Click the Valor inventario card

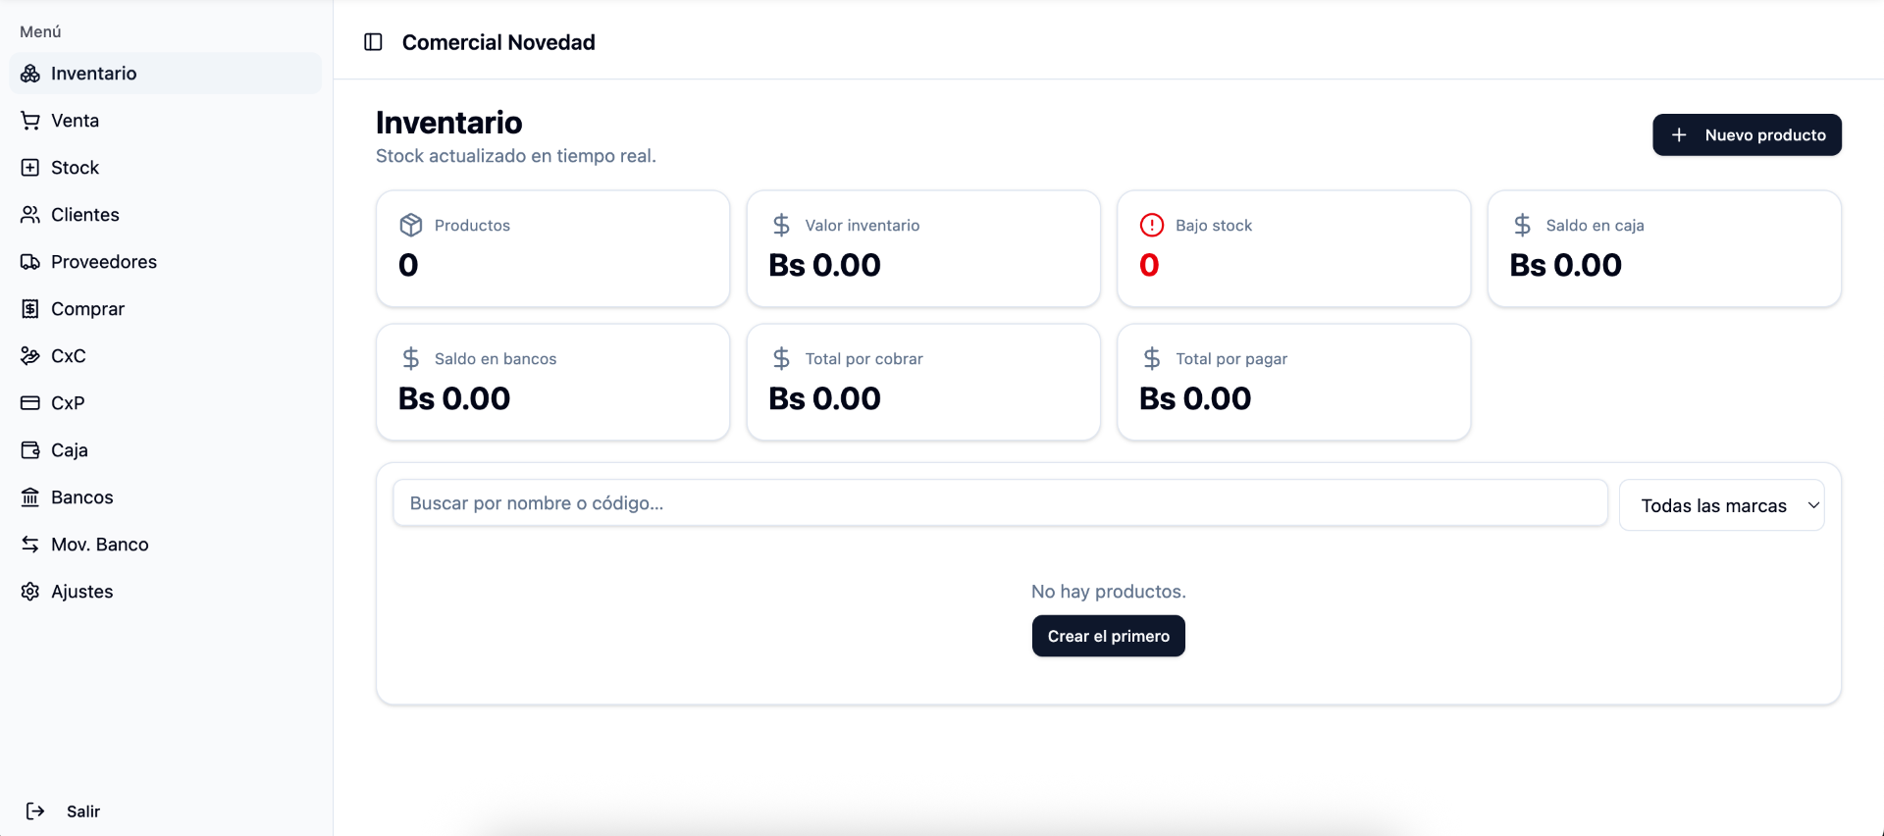(x=923, y=248)
